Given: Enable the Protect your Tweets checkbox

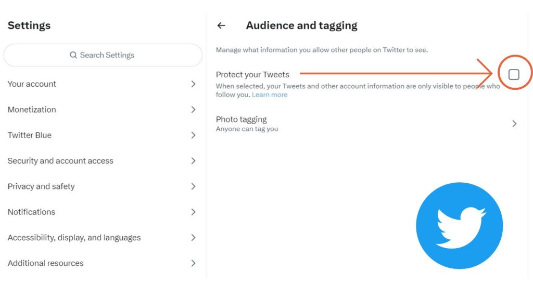Looking at the screenshot, I should pyautogui.click(x=514, y=74).
